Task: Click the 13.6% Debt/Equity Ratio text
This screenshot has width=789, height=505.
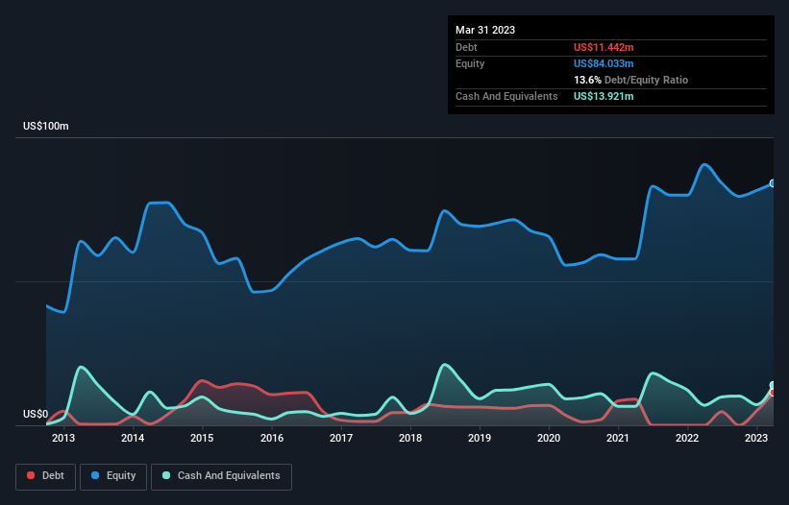Action: pyautogui.click(x=630, y=80)
